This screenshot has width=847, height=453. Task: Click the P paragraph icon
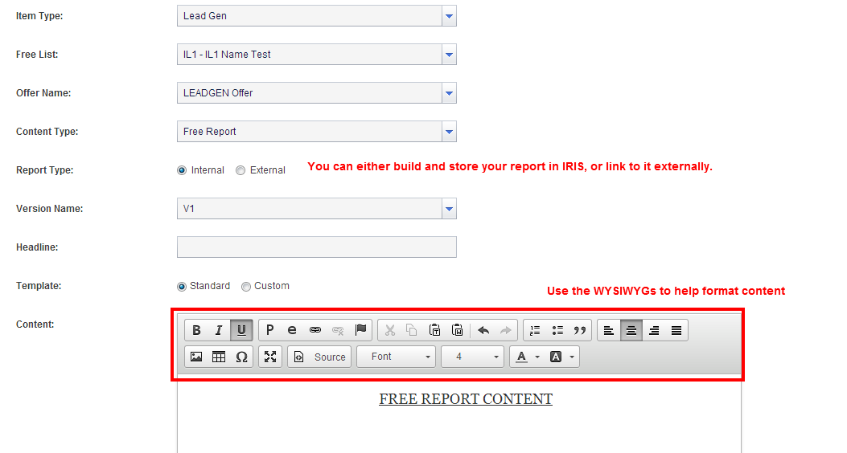point(270,329)
